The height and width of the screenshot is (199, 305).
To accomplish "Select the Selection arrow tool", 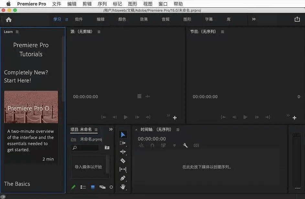I will [x=123, y=134].
